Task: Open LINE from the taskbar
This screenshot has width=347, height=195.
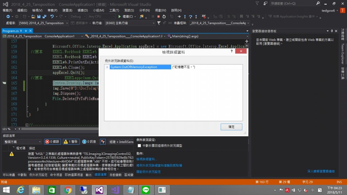Action: click(146, 190)
